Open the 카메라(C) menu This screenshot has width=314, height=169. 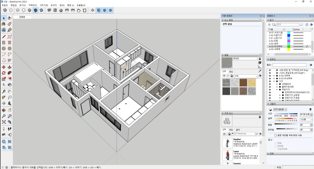[32, 6]
